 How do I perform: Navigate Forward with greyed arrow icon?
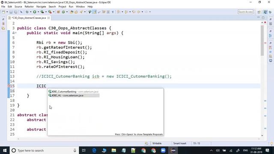pyautogui.click(x=146, y=12)
